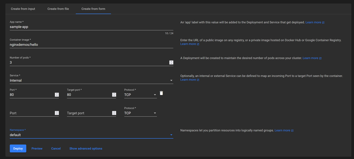Click the Deploy button
354x159 pixels.
(x=18, y=149)
